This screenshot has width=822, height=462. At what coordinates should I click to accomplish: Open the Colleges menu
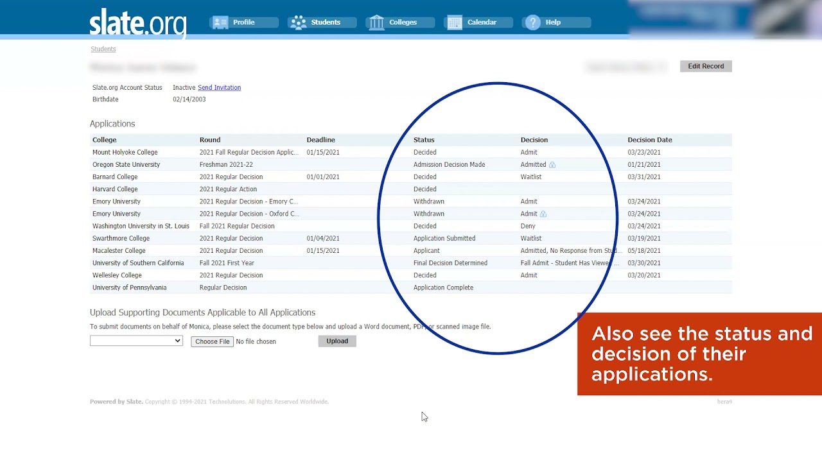(400, 22)
